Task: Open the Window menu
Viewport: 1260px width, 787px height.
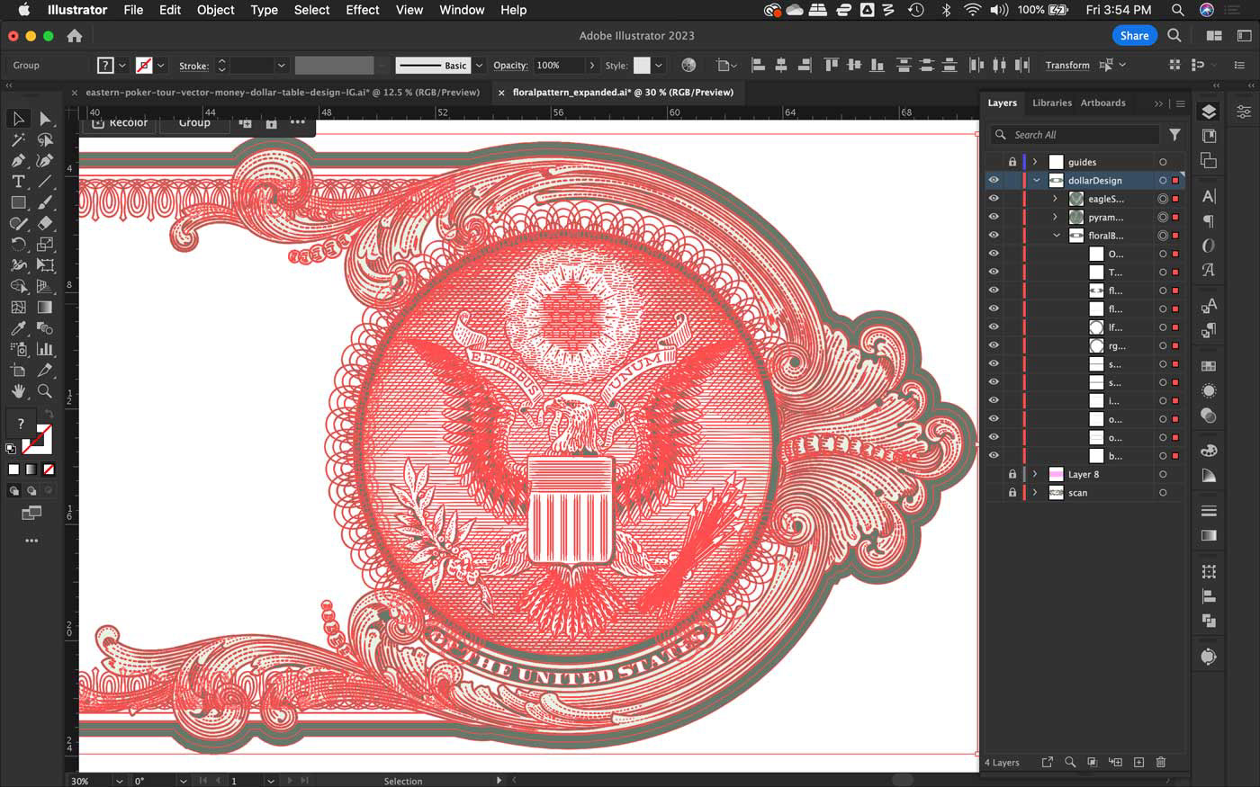Action: pos(462,10)
